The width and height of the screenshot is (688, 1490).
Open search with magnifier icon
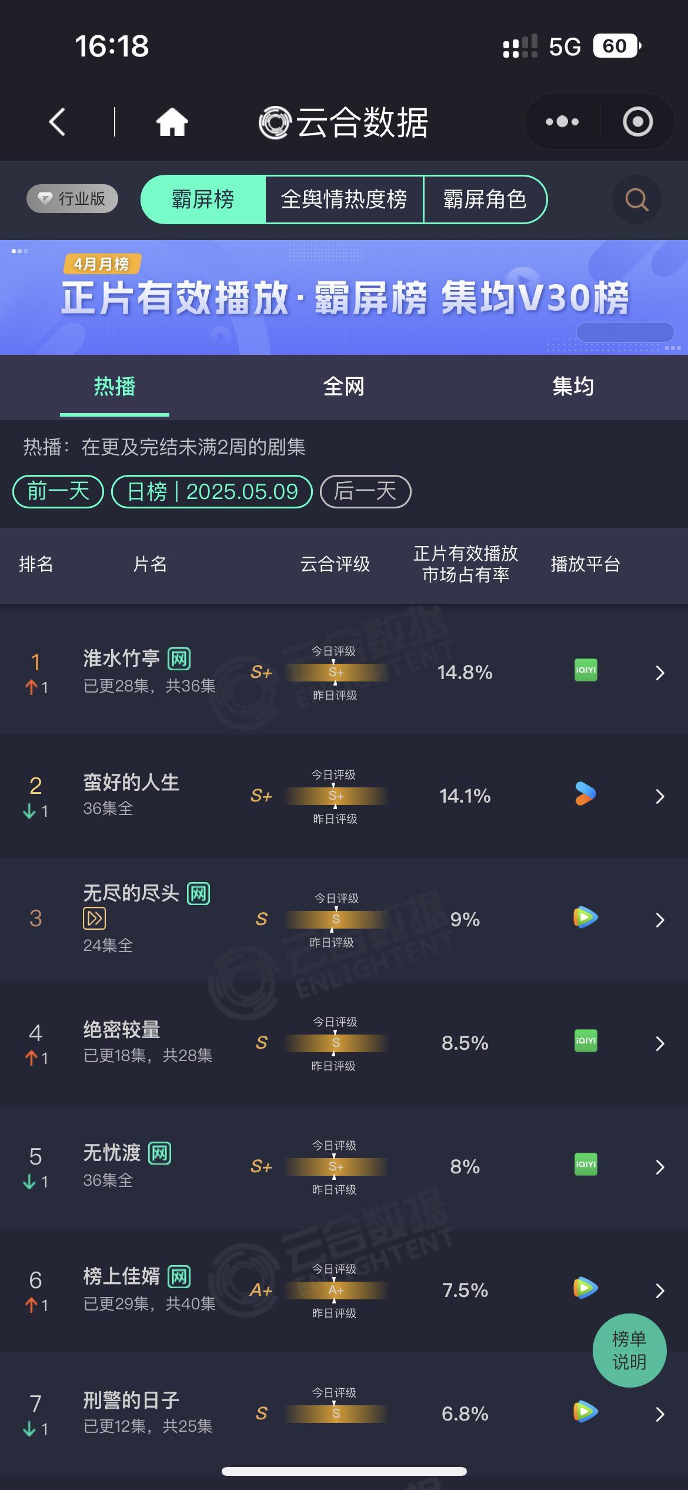[x=637, y=199]
